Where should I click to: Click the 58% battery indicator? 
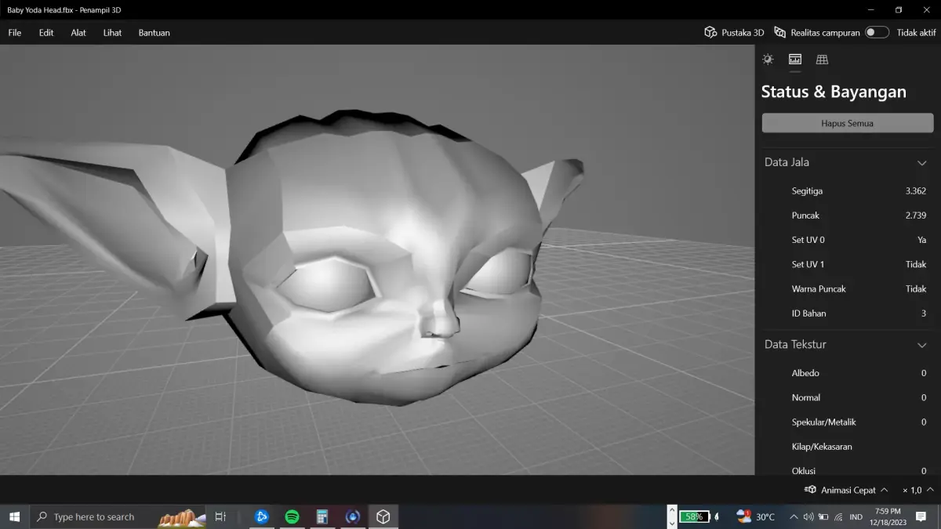click(x=695, y=516)
